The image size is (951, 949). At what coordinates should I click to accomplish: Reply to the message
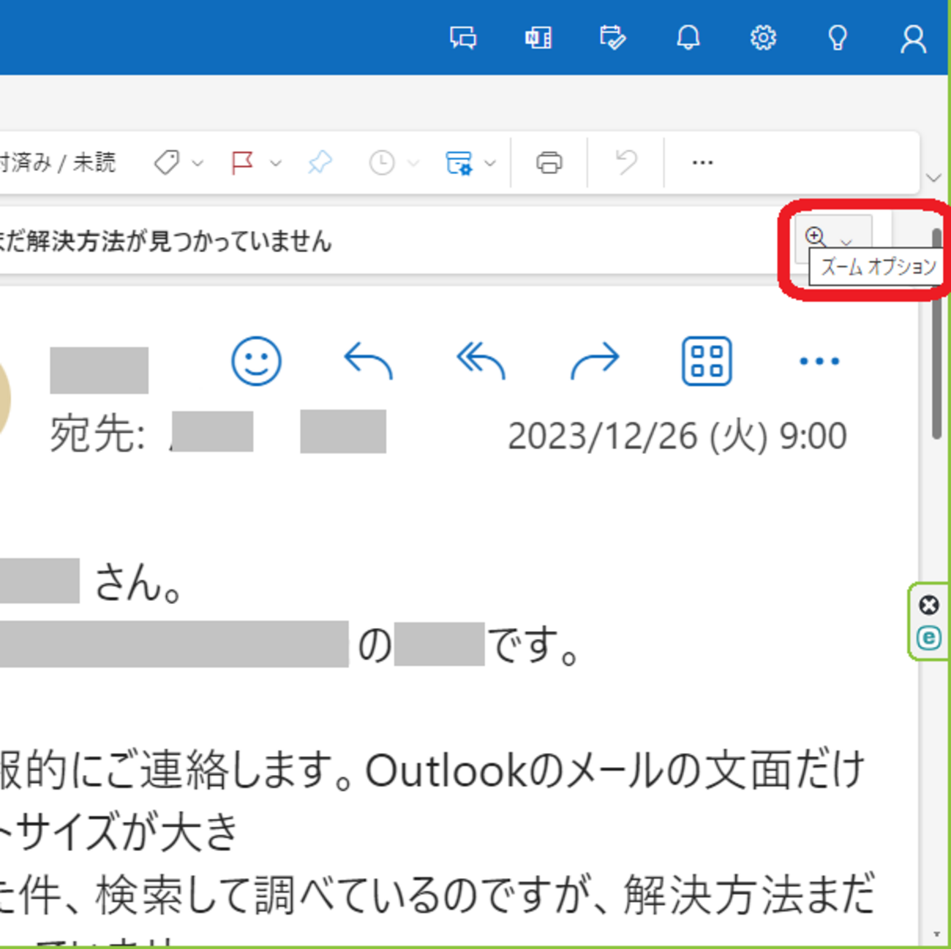pos(368,360)
